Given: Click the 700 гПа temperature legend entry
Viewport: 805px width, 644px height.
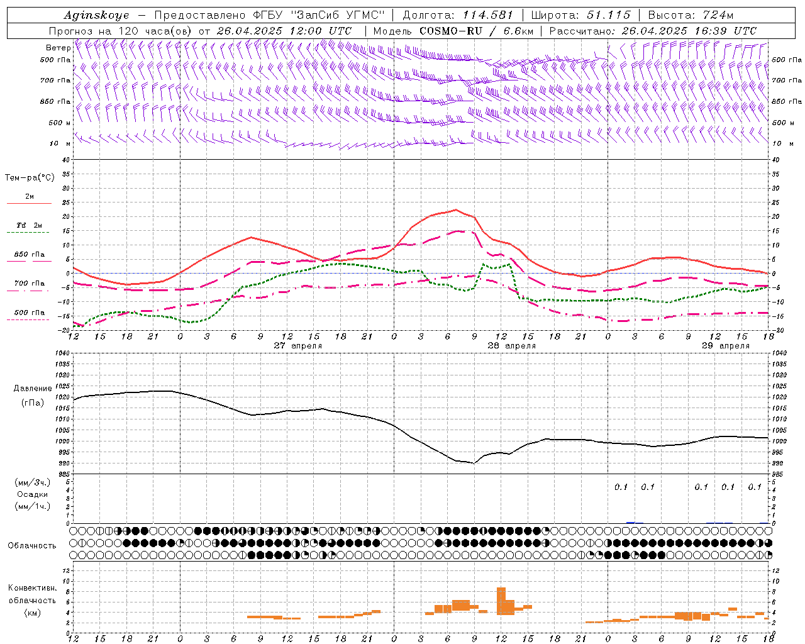Looking at the screenshot, I should click(29, 284).
